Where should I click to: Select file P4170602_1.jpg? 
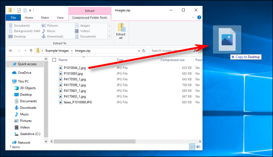click(72, 96)
